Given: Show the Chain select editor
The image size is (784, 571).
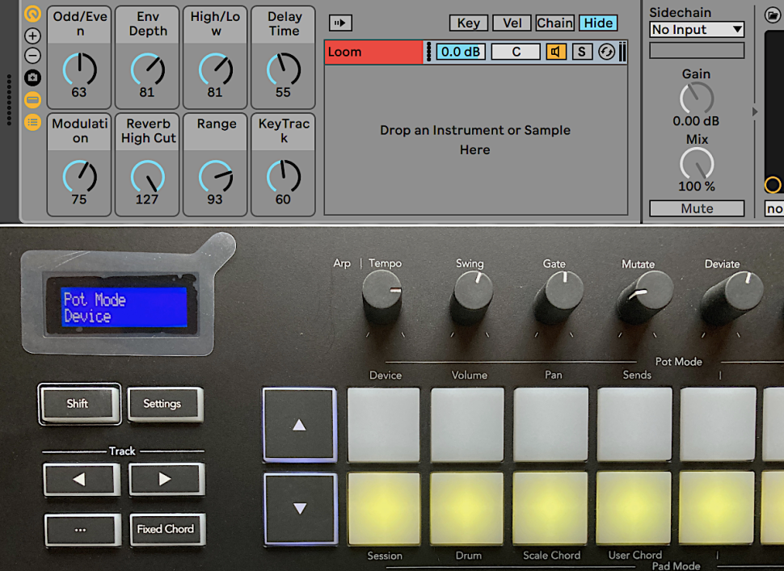Looking at the screenshot, I should tap(554, 23).
